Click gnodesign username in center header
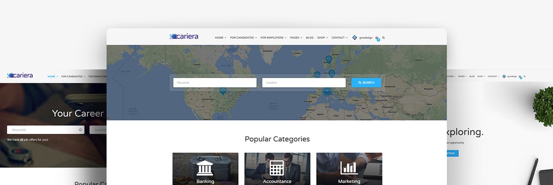Image resolution: width=553 pixels, height=185 pixels. [365, 38]
